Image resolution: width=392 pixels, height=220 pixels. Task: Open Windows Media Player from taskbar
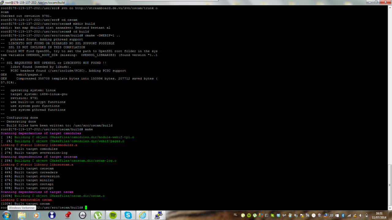tap(36, 215)
